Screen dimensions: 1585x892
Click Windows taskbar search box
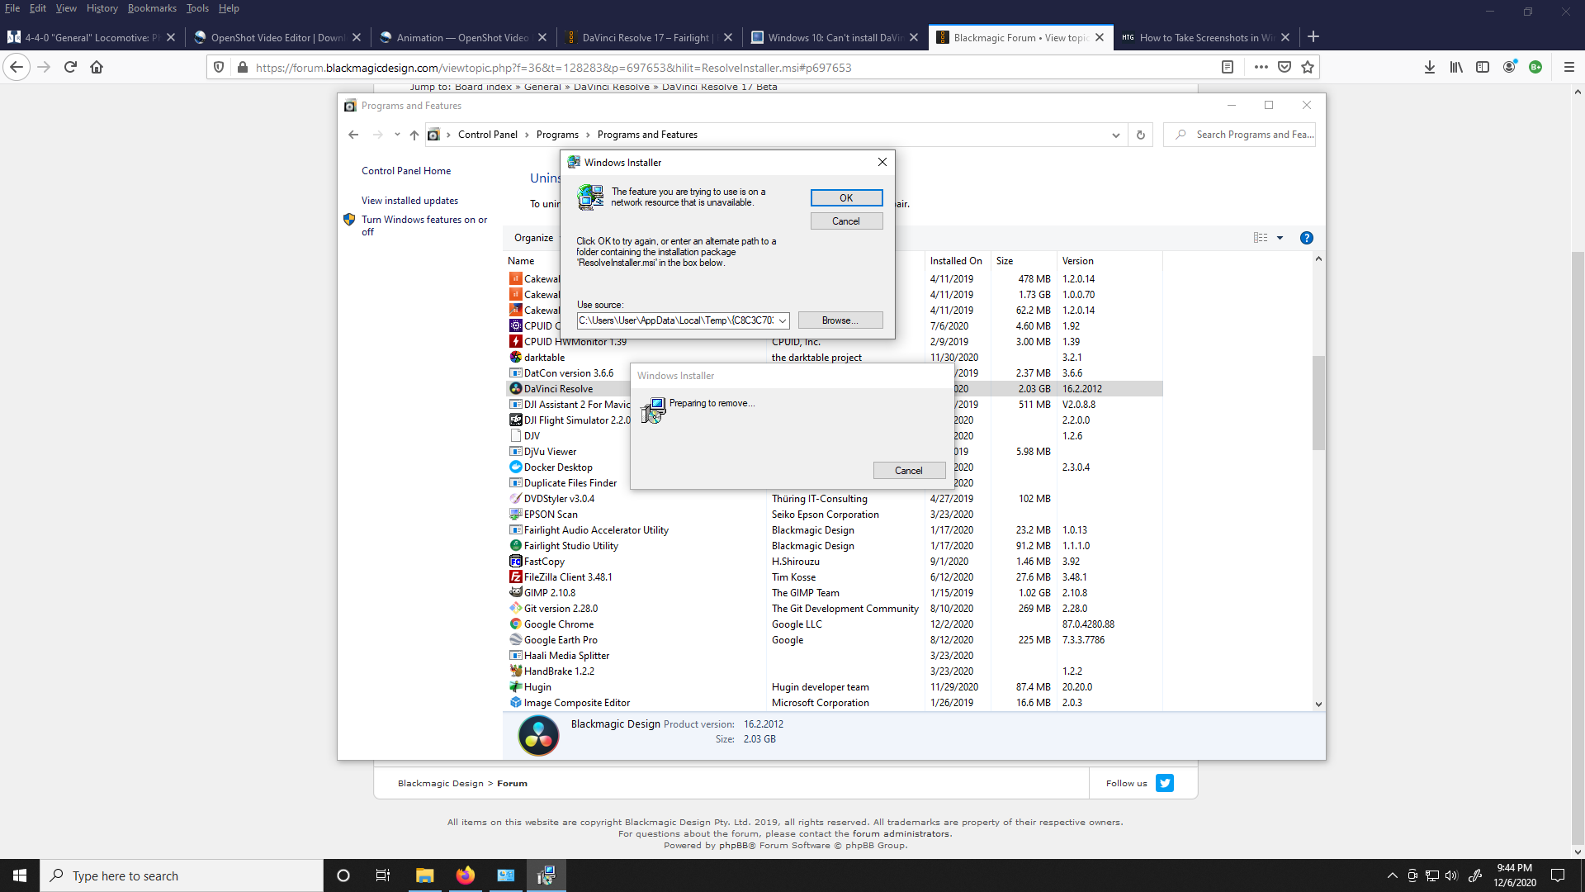182,875
